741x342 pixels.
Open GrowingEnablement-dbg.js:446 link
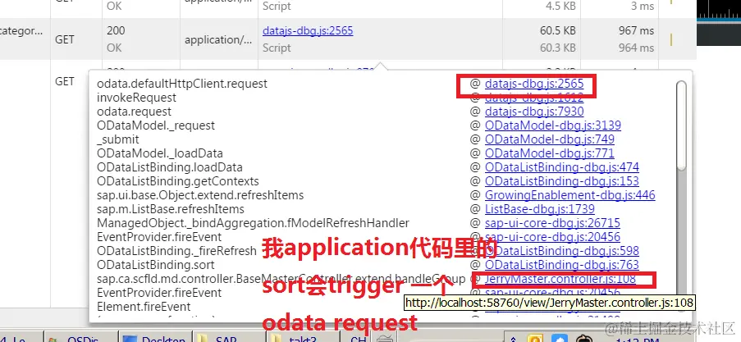pos(570,195)
